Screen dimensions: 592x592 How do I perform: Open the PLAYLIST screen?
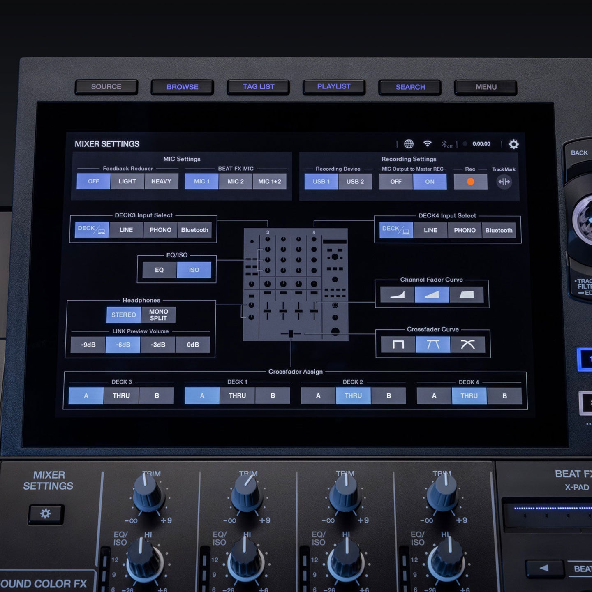point(333,87)
